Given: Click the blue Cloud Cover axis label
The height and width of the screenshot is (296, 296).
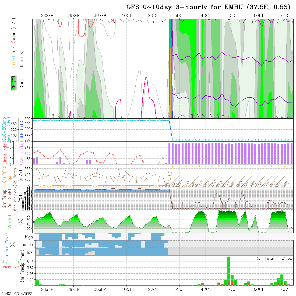Looking at the screenshot, I should 7,244.
